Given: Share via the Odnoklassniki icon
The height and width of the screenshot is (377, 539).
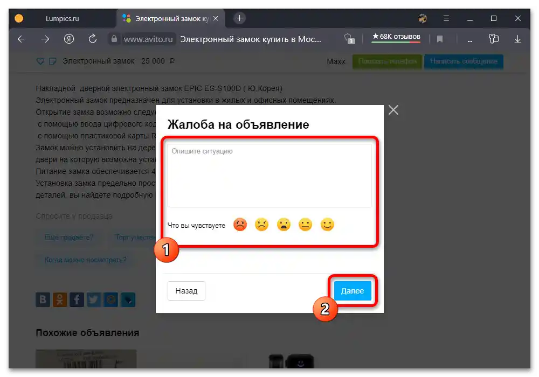Looking at the screenshot, I should (59, 299).
